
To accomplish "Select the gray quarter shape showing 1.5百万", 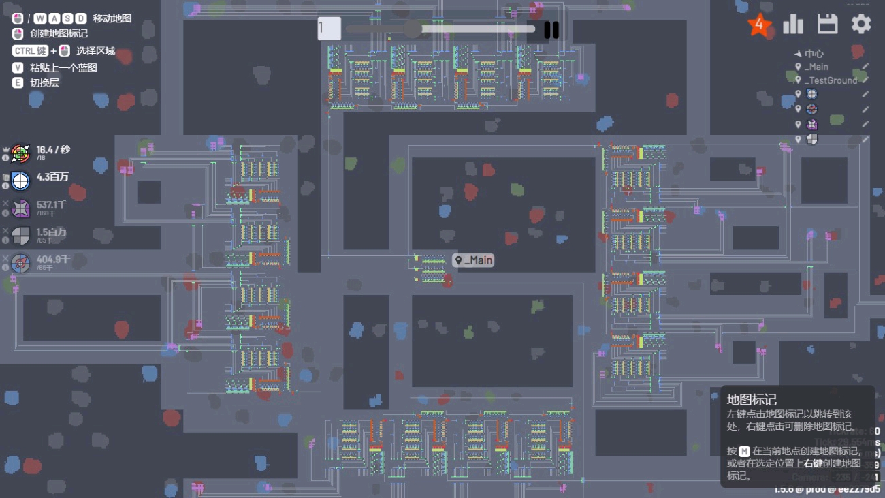I will tap(20, 235).
